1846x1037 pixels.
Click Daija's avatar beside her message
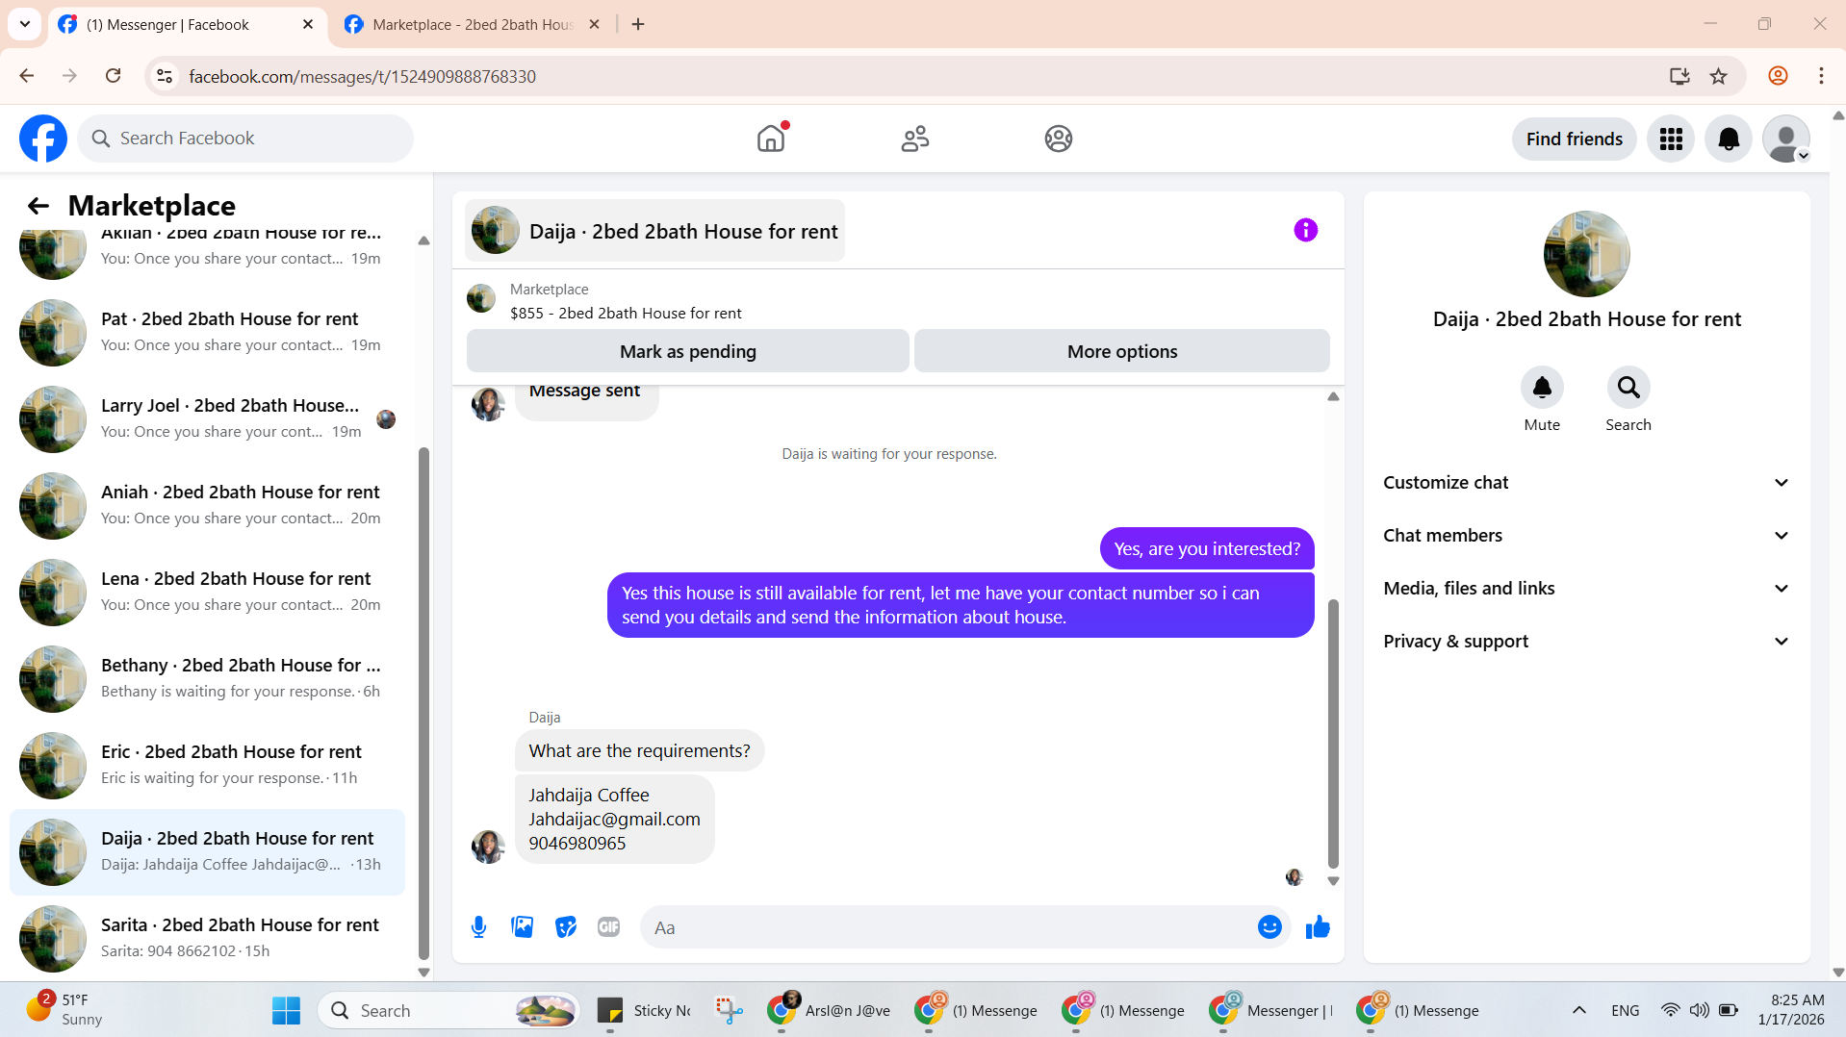(488, 847)
